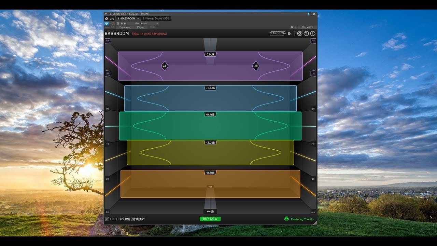
Task: Toggle the plugin power bypass button
Action: [107, 23]
